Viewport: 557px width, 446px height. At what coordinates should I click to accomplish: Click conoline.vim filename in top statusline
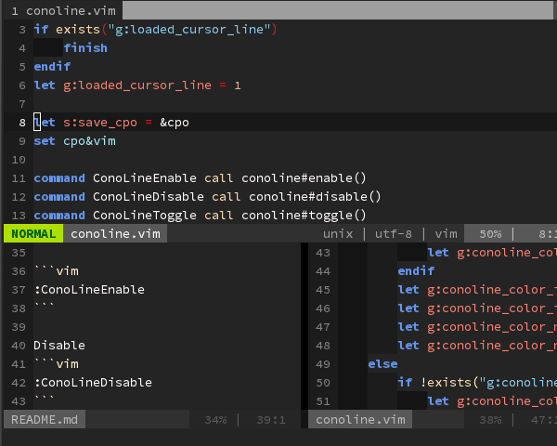click(115, 233)
